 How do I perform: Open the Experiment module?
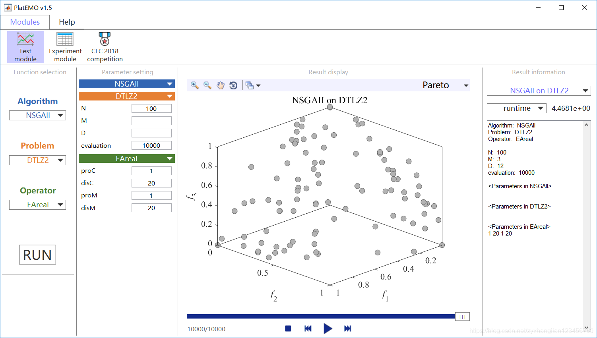click(65, 46)
